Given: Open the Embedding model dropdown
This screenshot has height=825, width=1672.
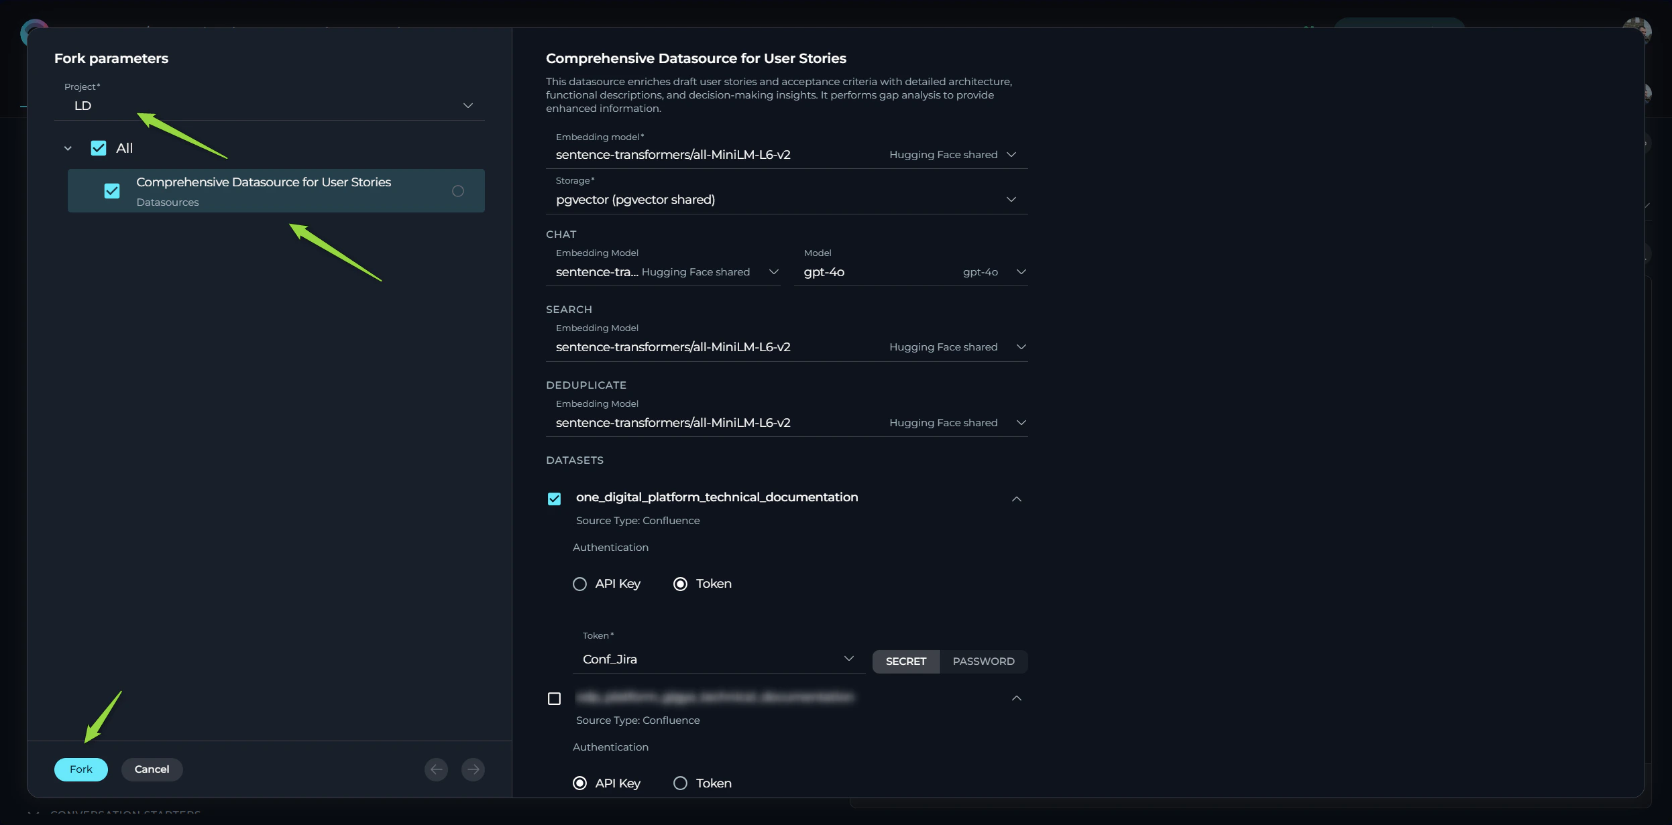Looking at the screenshot, I should [x=1011, y=154].
